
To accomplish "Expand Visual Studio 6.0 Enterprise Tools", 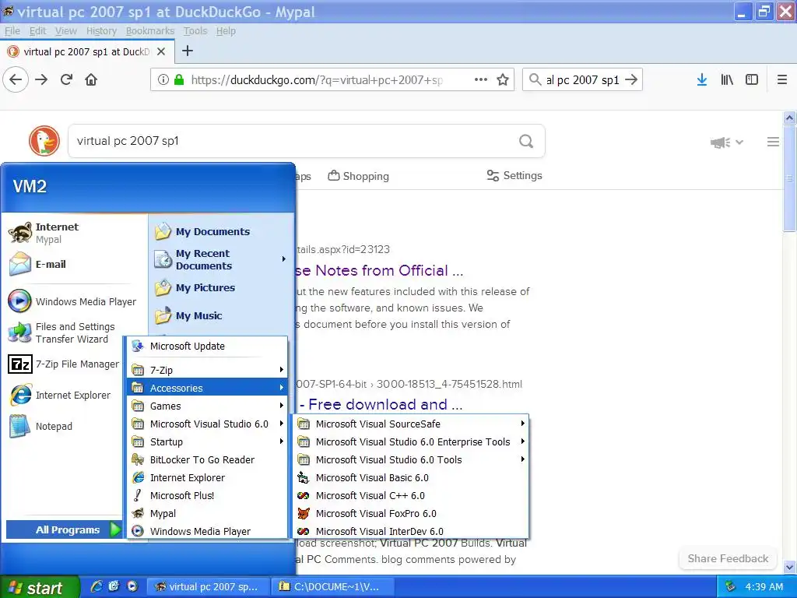I will point(411,441).
